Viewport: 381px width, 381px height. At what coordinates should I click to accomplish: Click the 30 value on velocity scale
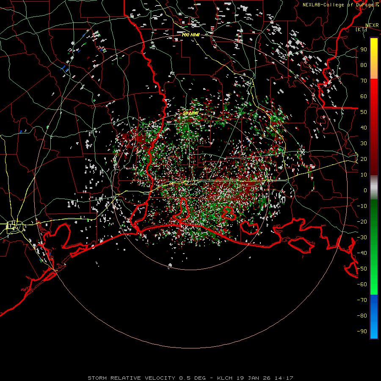tap(364, 144)
